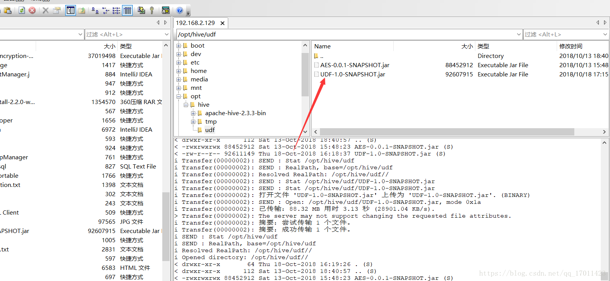The width and height of the screenshot is (610, 281).
Task: Select the SQL Text File row
Action: pos(81,166)
